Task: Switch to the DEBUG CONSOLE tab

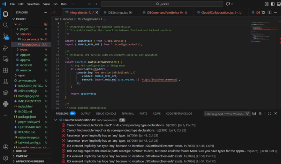Action: point(106,114)
